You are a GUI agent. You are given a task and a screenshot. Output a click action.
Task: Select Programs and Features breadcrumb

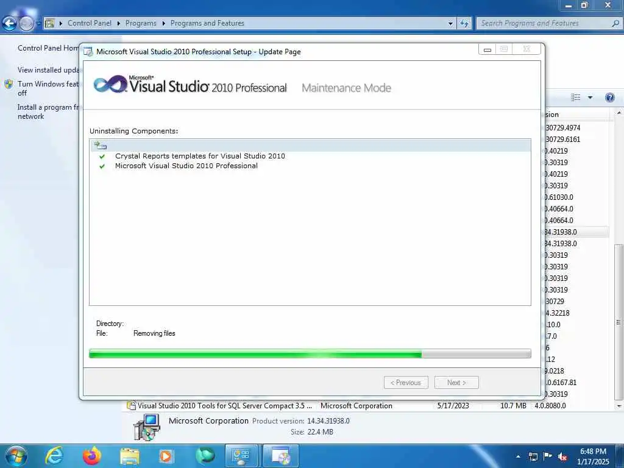[207, 23]
